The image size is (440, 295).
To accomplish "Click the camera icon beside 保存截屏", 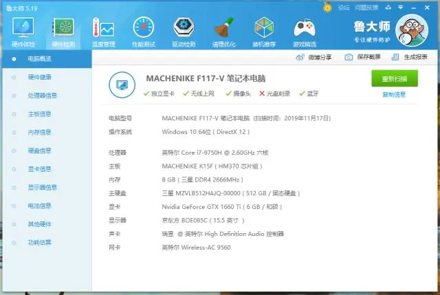I will click(x=349, y=57).
